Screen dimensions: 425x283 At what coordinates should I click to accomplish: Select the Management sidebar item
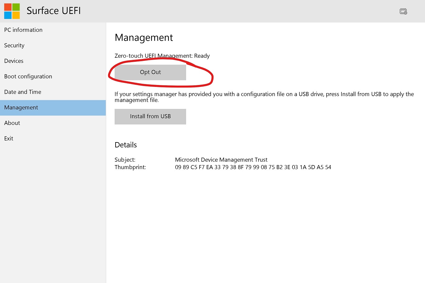(x=53, y=108)
